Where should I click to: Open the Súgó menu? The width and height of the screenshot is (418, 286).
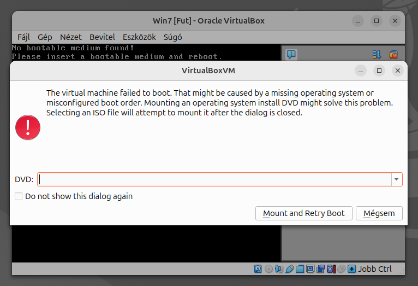pyautogui.click(x=173, y=37)
